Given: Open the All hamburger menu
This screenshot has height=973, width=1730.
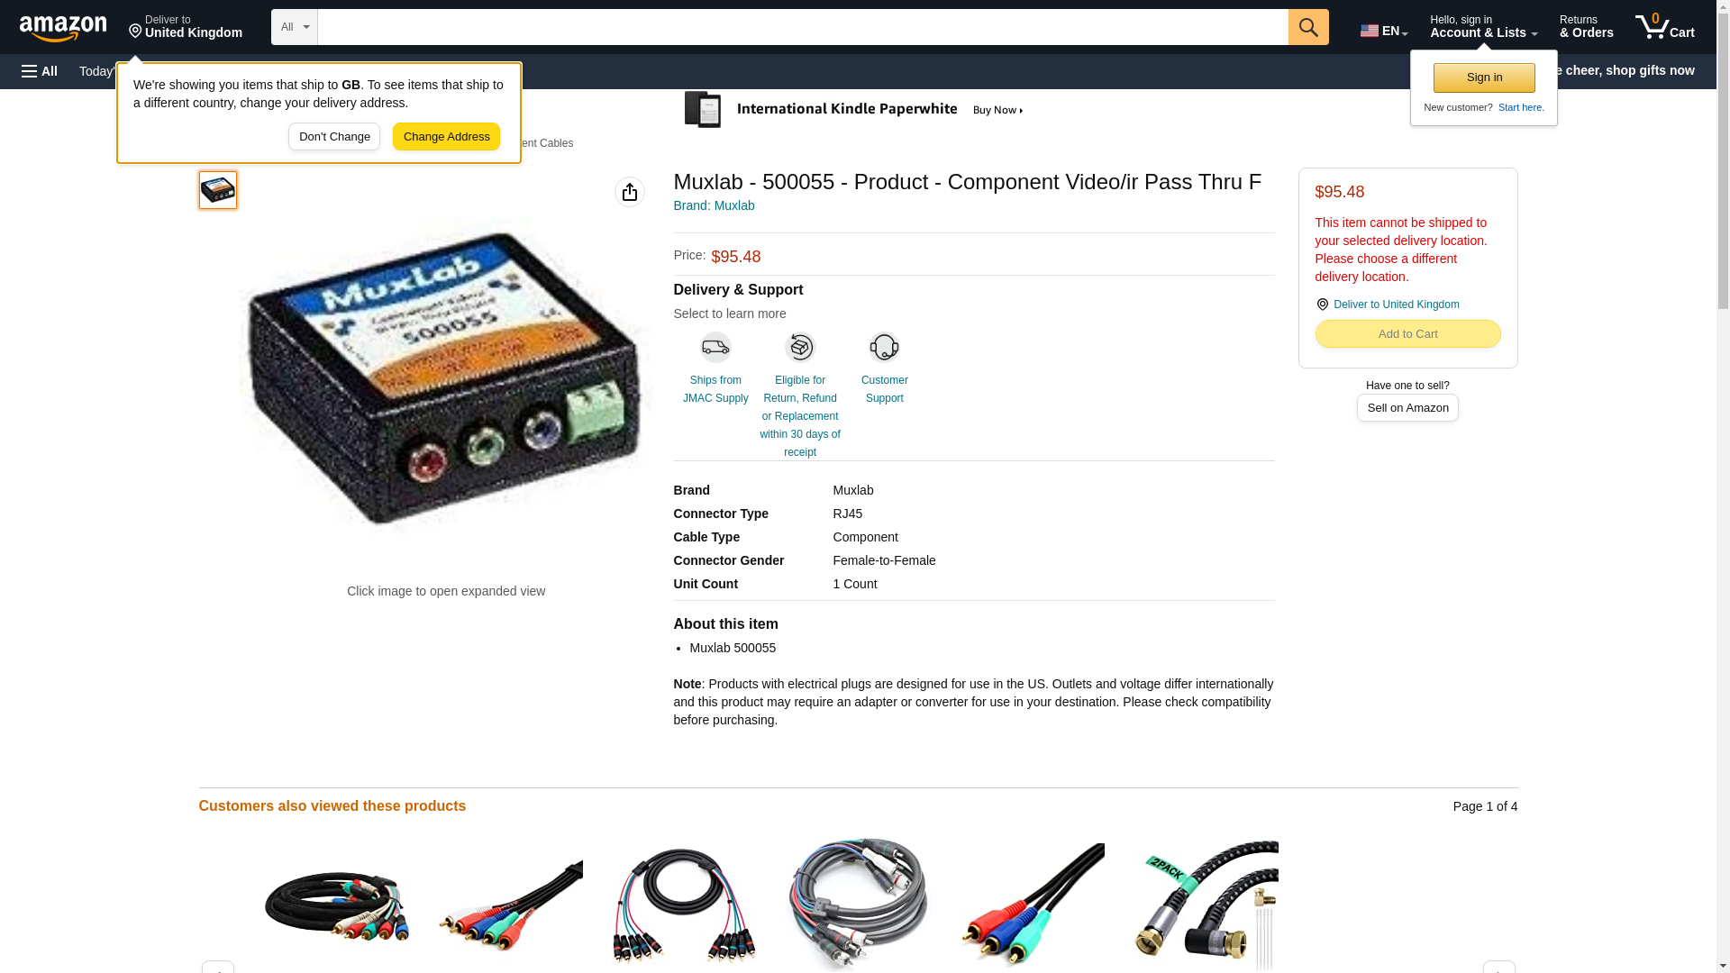Looking at the screenshot, I should (40, 71).
